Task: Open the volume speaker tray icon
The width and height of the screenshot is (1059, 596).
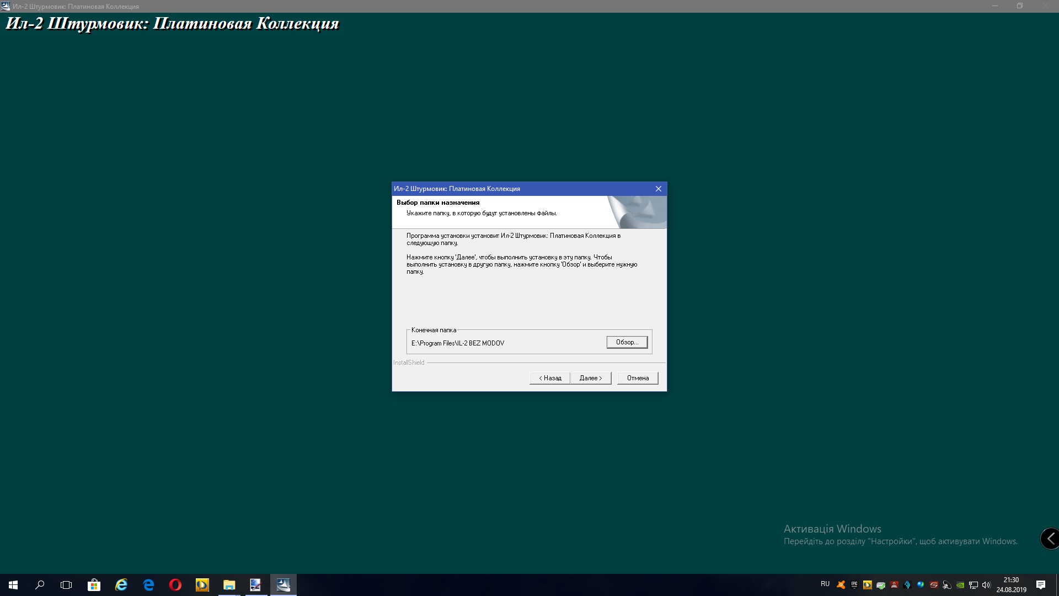Action: pos(986,585)
